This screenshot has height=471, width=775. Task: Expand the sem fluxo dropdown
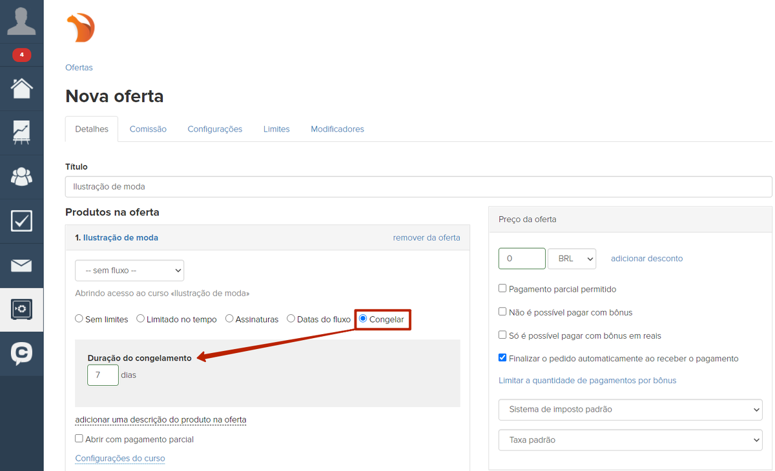(x=129, y=270)
